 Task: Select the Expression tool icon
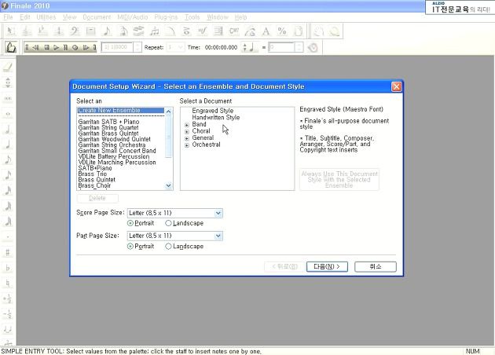point(203,31)
